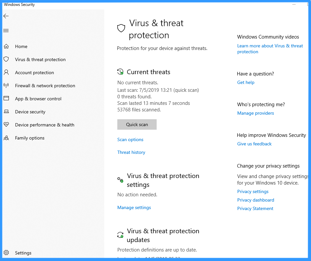Click the App & browser control icon
The image size is (311, 261).
click(x=6, y=99)
